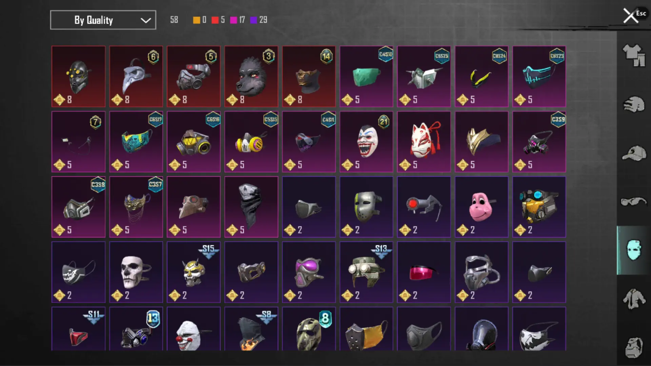This screenshot has height=366, width=651.
Task: Open the jacket tops category icon
Action: tap(634, 299)
